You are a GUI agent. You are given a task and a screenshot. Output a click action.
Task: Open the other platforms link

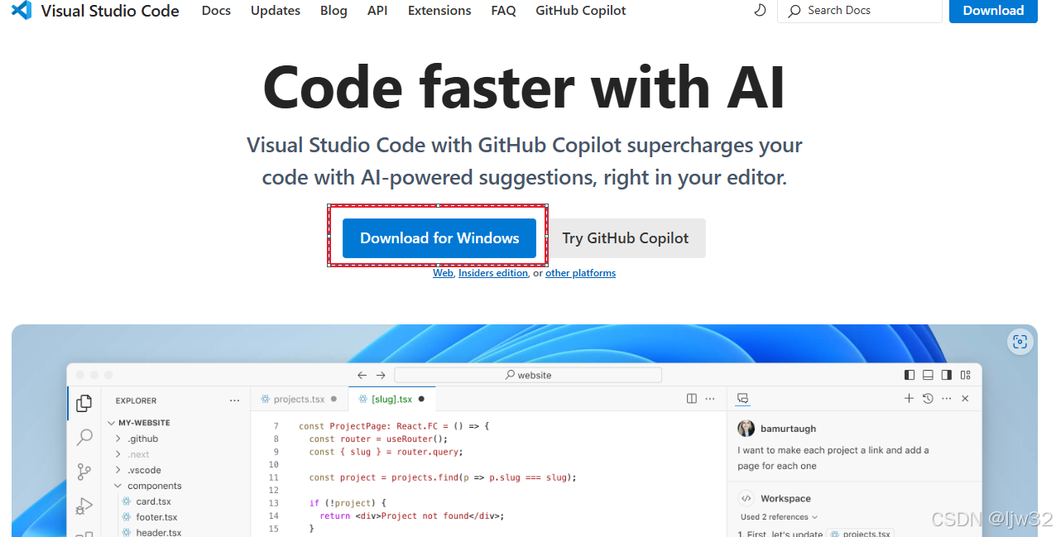tap(580, 273)
